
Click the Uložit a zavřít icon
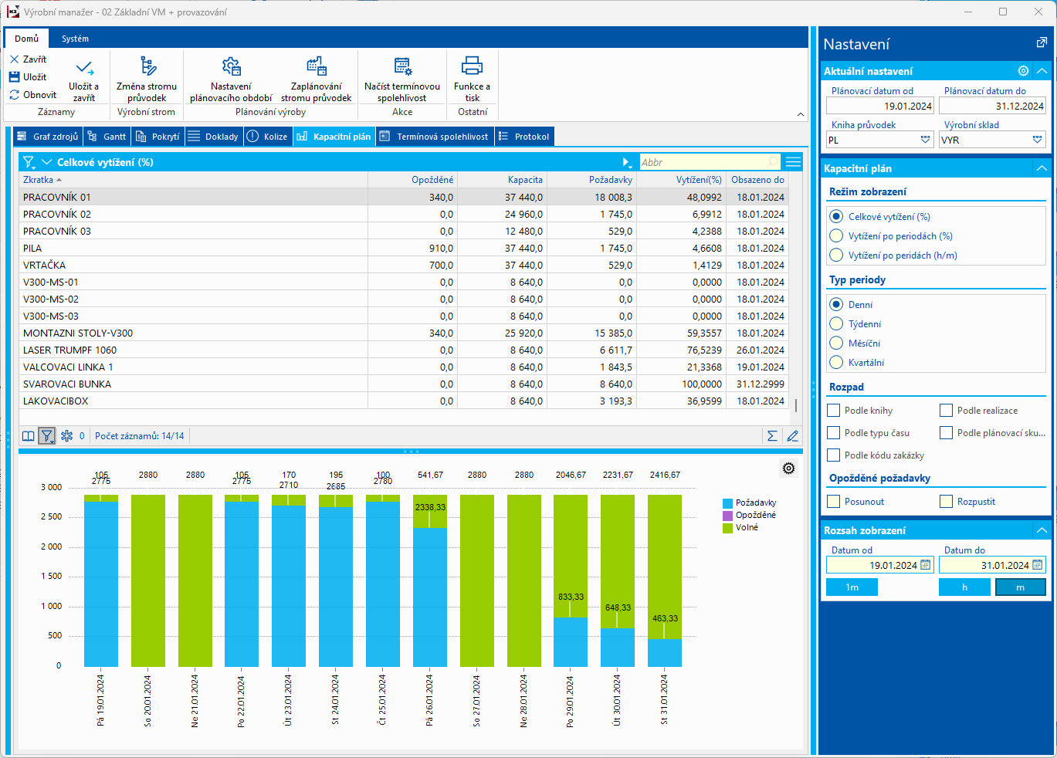click(x=84, y=68)
